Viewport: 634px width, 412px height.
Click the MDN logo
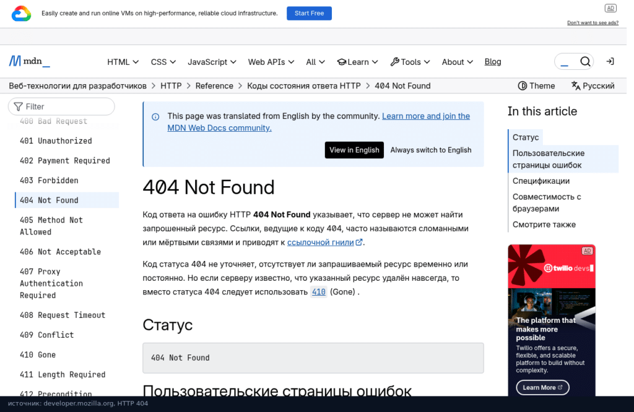(30, 61)
